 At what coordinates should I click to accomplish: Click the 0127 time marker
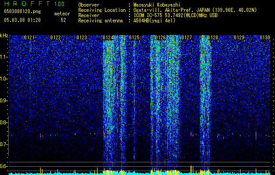tap(187, 38)
